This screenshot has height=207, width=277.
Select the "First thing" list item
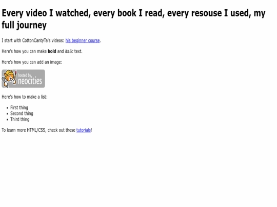click(x=19, y=107)
